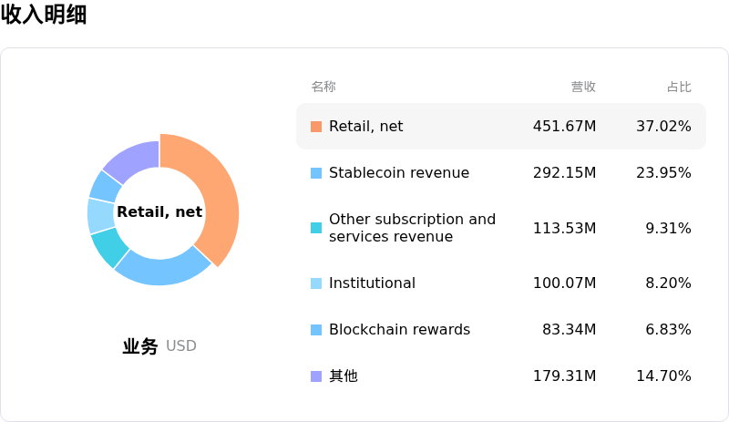Image resolution: width=729 pixels, height=422 pixels.
Task: Click the 营收 column header
Action: pos(583,87)
